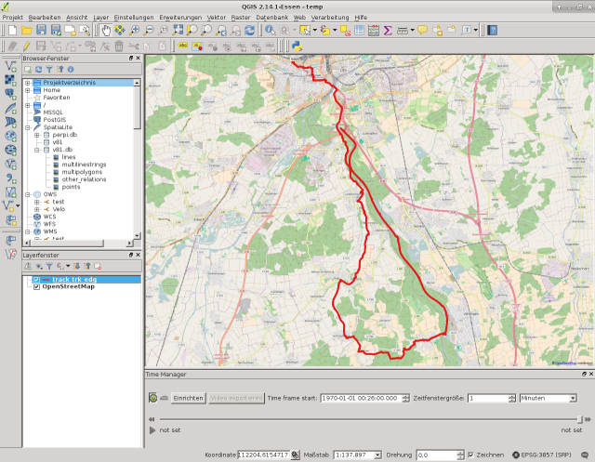
Task: Select the Pan Map hand tool
Action: [x=105, y=30]
